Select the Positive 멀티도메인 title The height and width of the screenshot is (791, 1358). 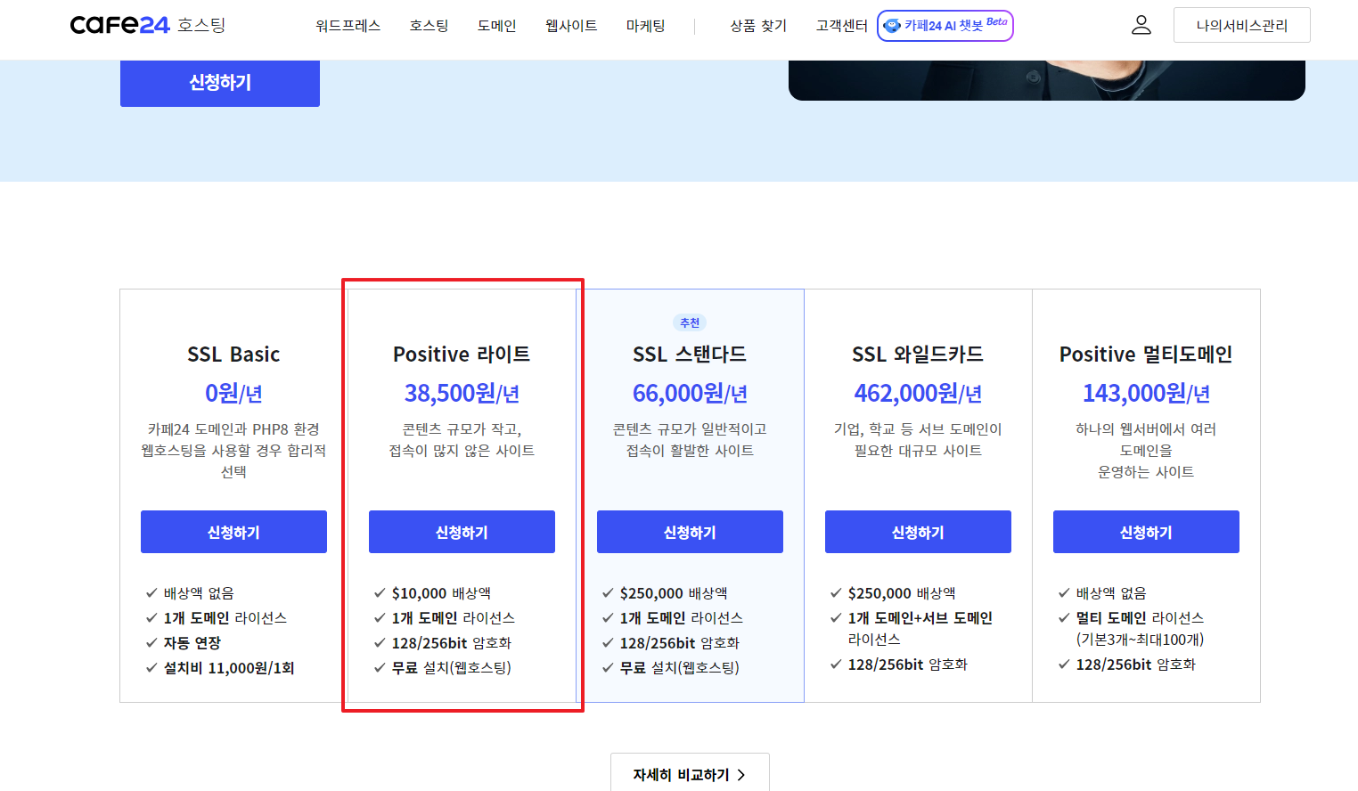point(1146,355)
